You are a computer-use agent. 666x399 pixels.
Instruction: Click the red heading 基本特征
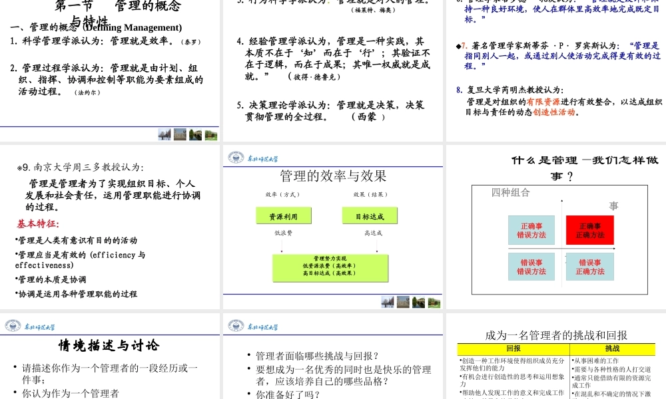(38, 223)
